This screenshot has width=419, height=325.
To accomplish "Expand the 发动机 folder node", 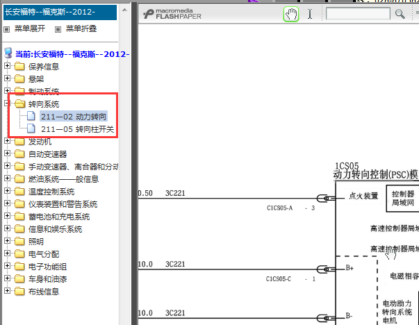I will (x=7, y=140).
